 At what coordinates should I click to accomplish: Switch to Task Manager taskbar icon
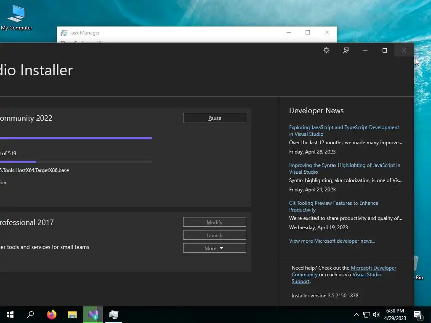114,315
